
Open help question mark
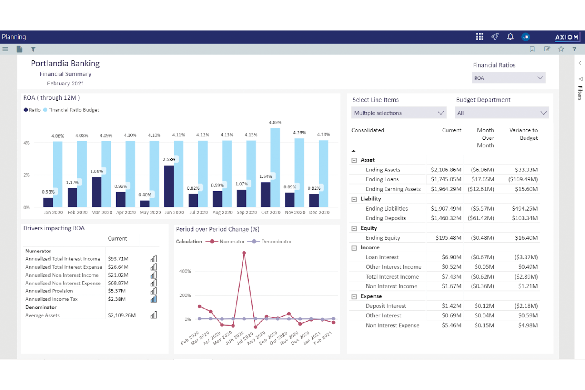574,49
